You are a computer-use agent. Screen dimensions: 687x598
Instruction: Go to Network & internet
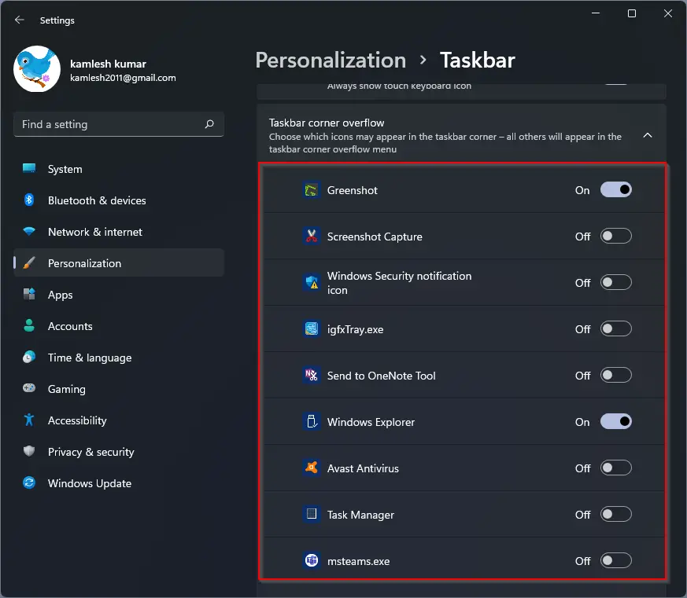click(x=119, y=232)
